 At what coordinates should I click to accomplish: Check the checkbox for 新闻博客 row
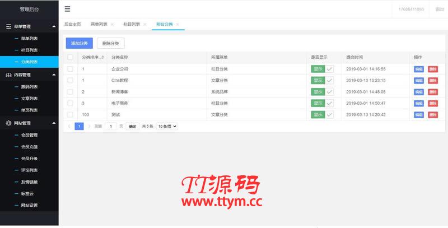coord(70,92)
